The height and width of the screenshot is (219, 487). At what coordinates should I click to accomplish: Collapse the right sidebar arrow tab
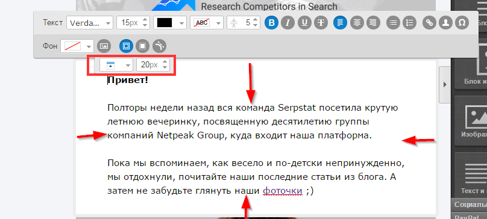pos(444,84)
